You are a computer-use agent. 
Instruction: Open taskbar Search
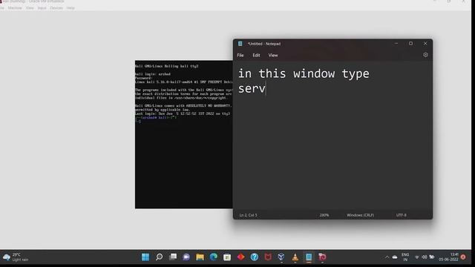tap(159, 257)
